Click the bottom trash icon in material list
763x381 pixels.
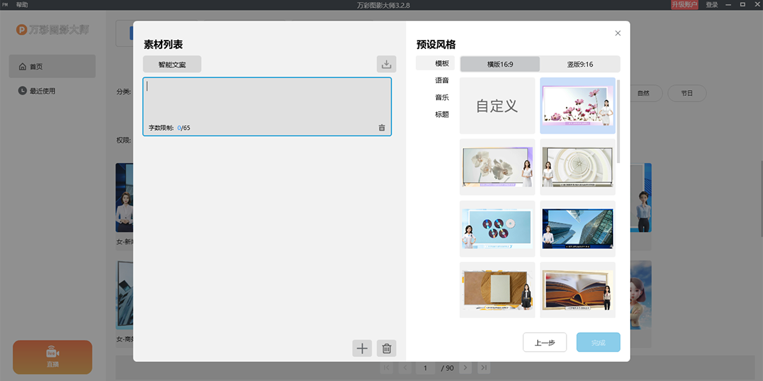(386, 348)
